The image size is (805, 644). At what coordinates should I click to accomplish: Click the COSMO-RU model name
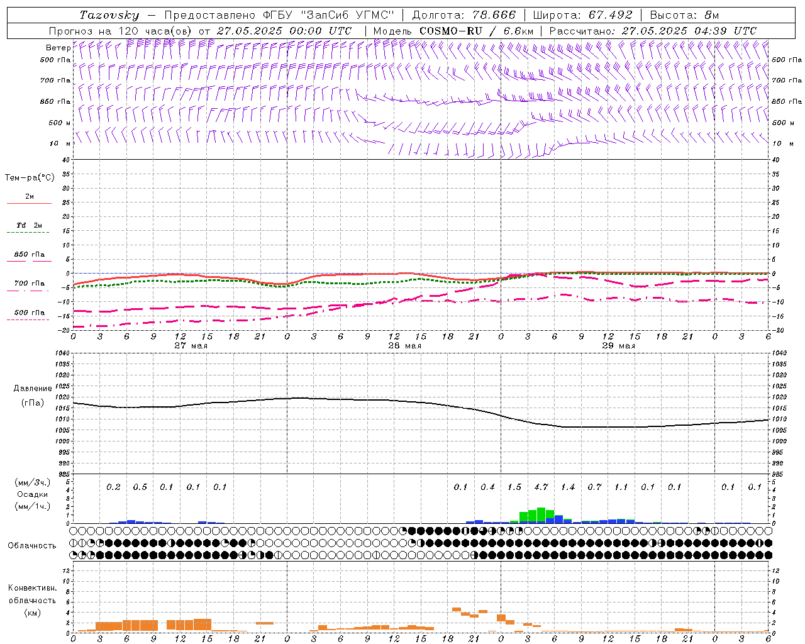coord(450,31)
